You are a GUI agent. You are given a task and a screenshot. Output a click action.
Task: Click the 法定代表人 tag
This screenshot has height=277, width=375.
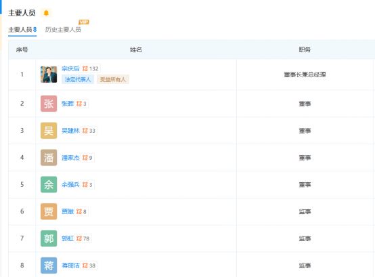(x=78, y=79)
